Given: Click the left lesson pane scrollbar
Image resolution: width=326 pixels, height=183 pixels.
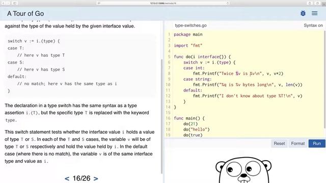Looking at the screenshot, I should coord(162,116).
